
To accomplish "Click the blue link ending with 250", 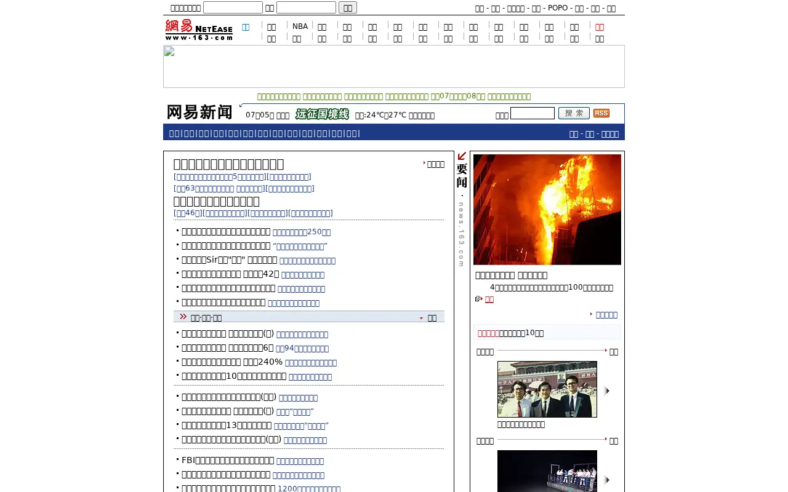I will pos(302,232).
